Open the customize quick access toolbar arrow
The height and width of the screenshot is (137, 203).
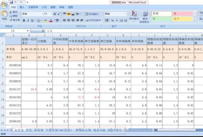[28, 2]
